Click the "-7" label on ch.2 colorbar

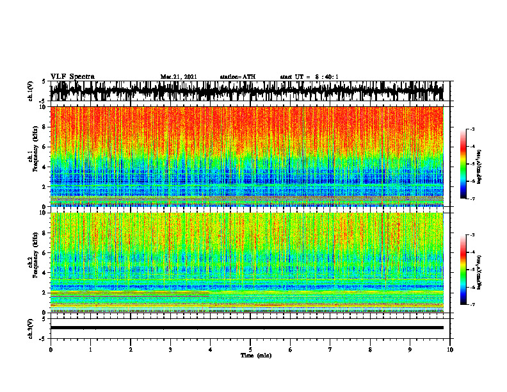(472, 304)
